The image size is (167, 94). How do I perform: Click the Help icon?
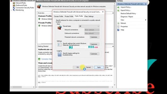tap(118, 30)
